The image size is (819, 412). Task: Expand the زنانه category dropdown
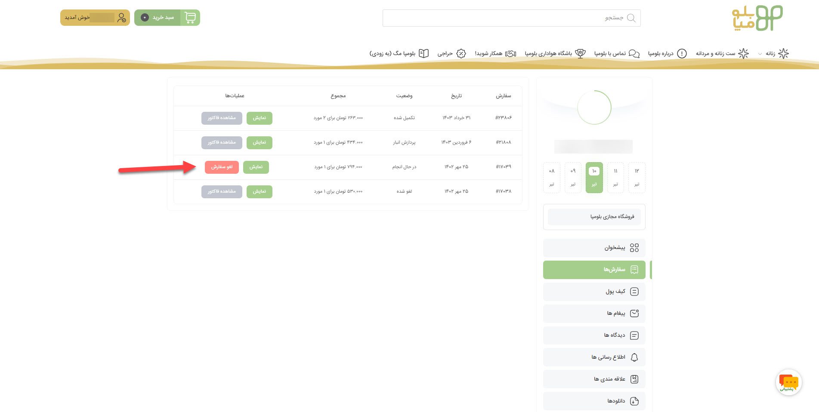click(760, 54)
